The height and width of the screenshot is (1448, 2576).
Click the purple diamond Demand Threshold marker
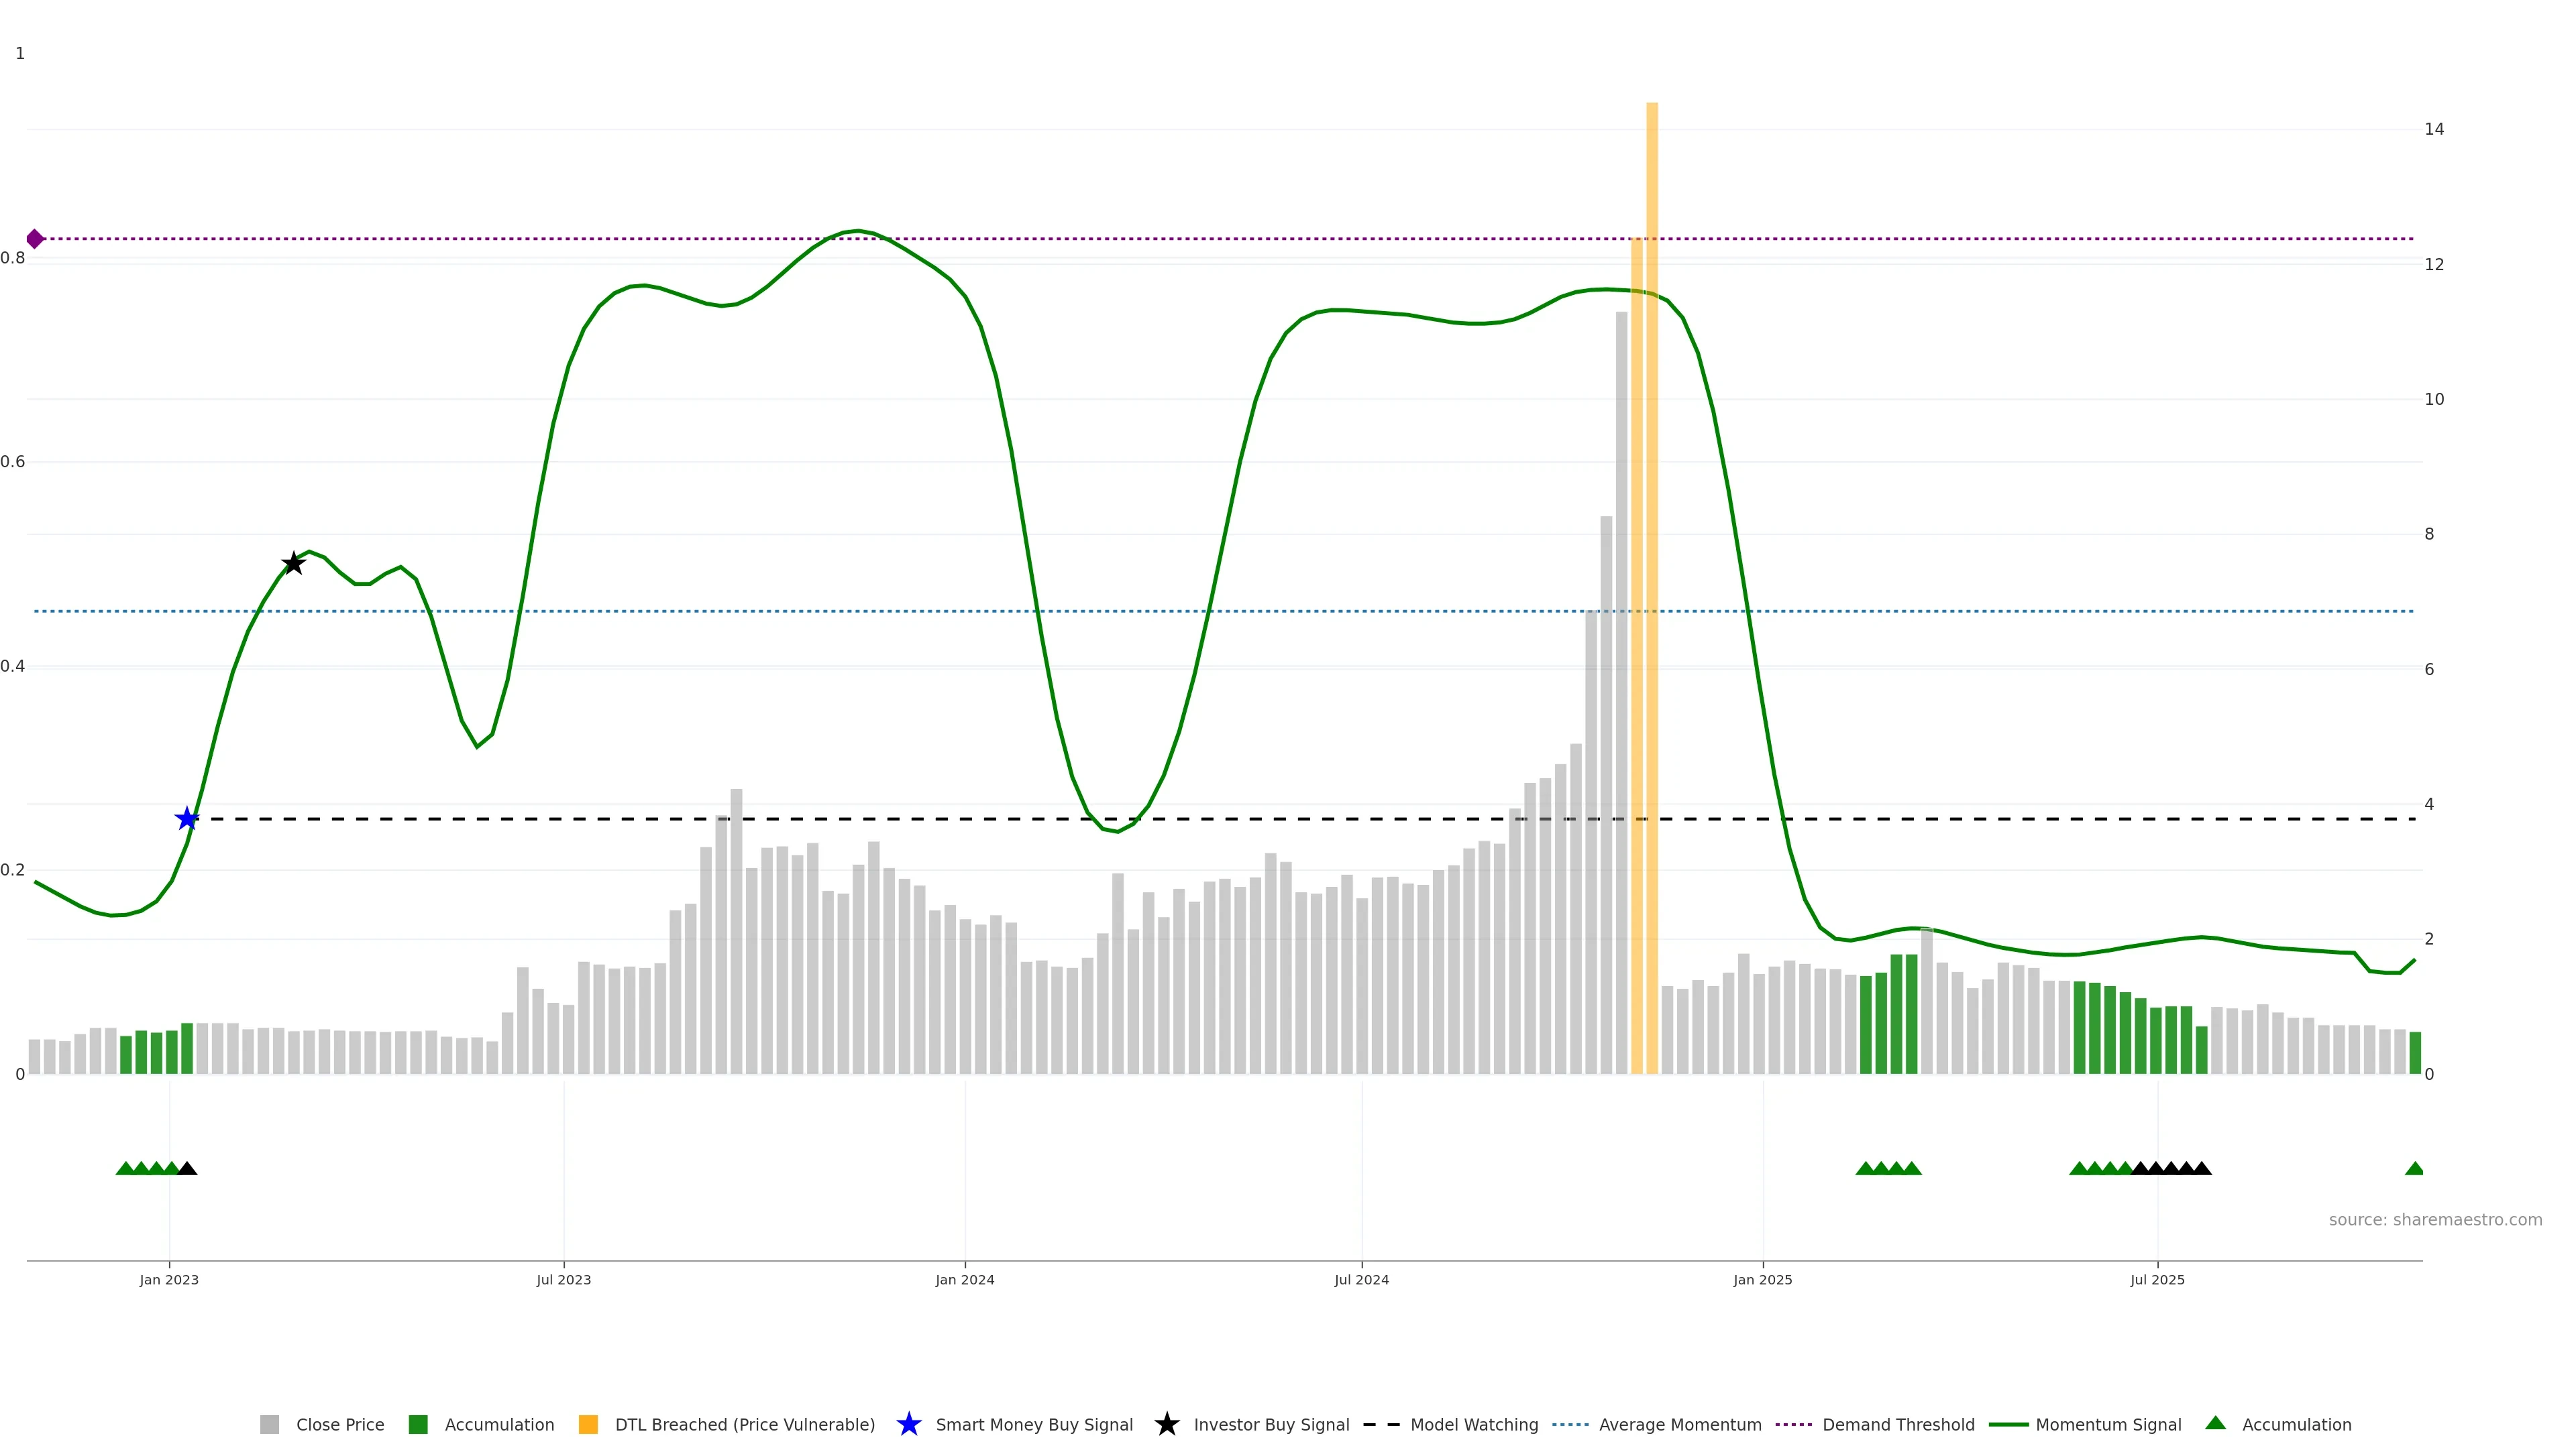pyautogui.click(x=35, y=239)
